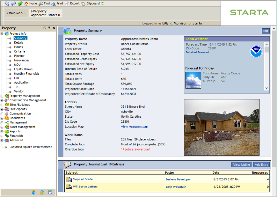Refresh the Property panel using the refresh icon
Viewport: 277px width, 197px height.
(x=44, y=28)
